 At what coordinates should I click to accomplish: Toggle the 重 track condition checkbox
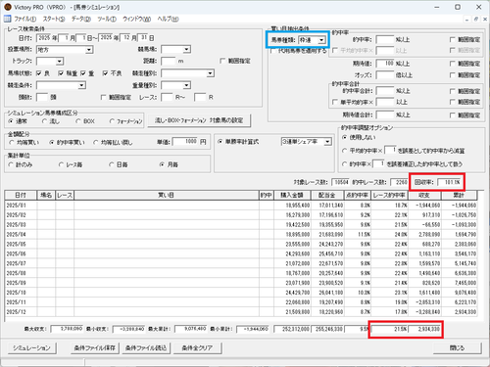pos(83,73)
